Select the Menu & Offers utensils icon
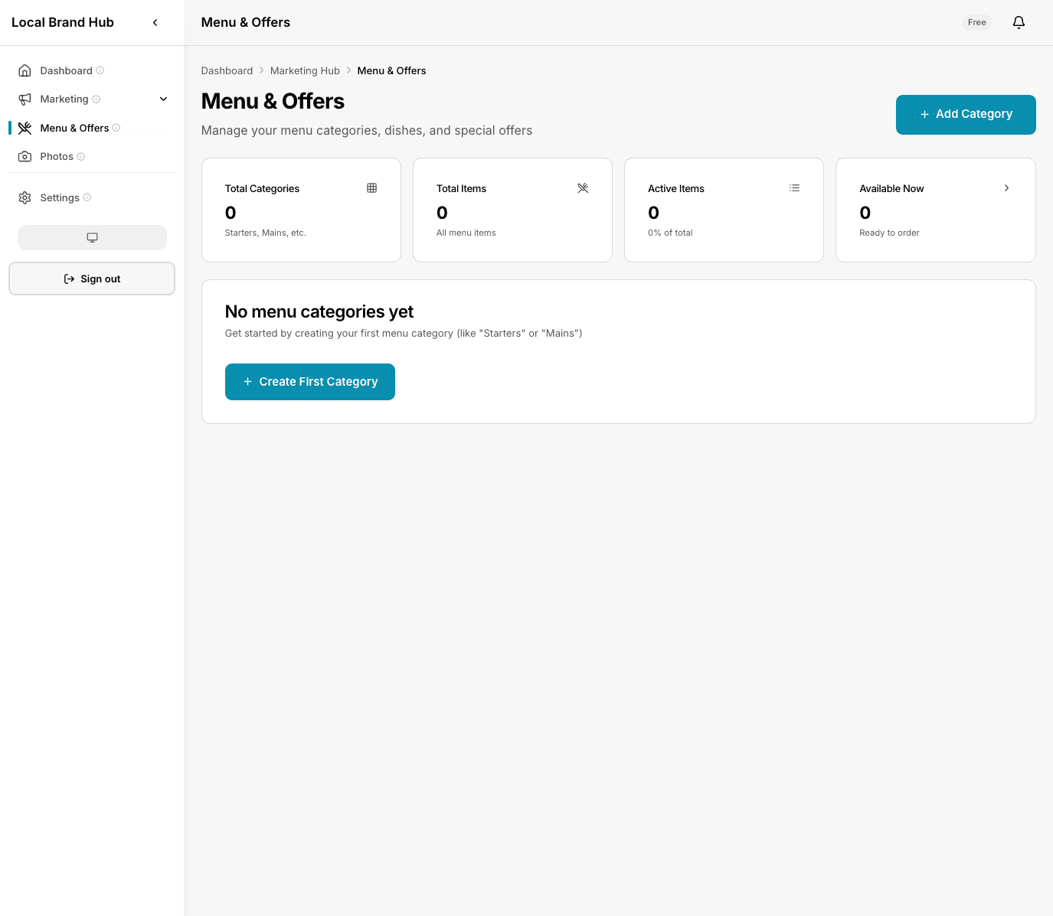This screenshot has width=1053, height=916. [25, 128]
